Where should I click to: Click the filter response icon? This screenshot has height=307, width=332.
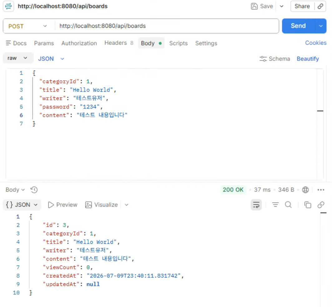(275, 205)
